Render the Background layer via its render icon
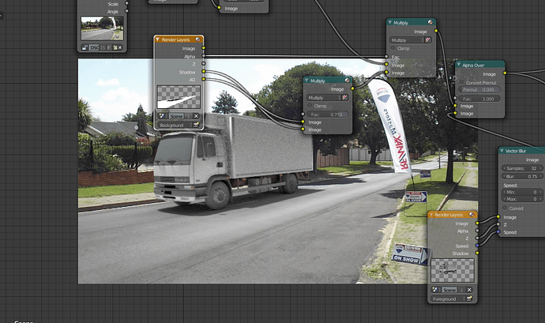 coord(196,125)
